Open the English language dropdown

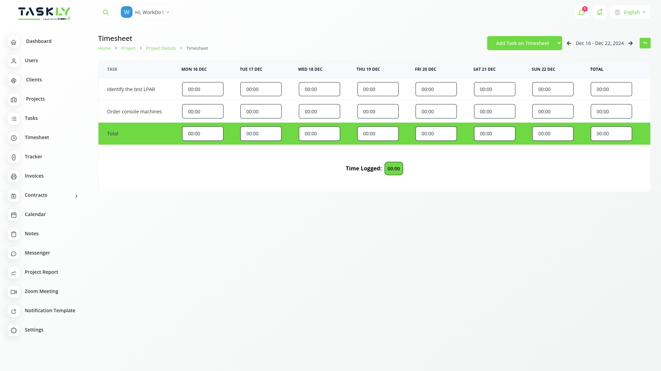(630, 12)
